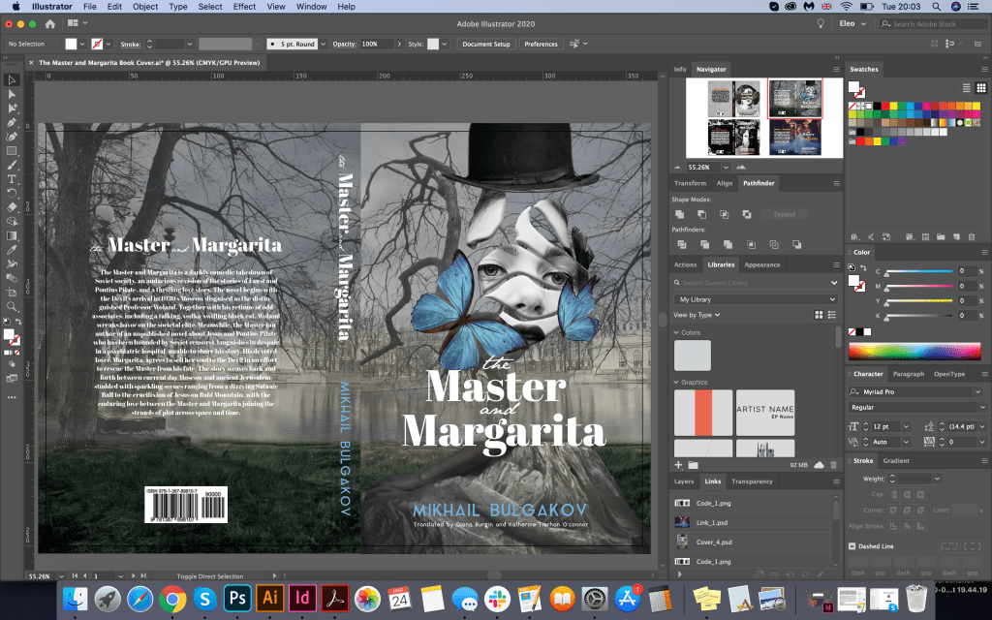Switch libraries to list view
The height and width of the screenshot is (620, 992).
pyautogui.click(x=831, y=315)
